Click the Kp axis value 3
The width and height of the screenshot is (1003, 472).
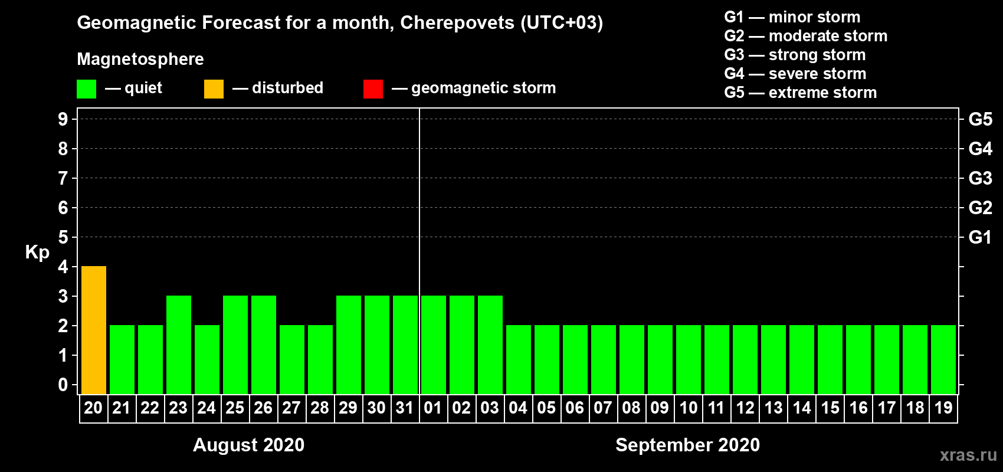(63, 296)
